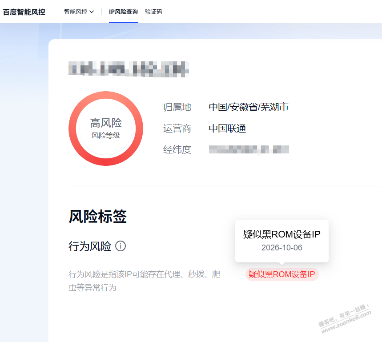
Task: Click the 行为风险是指该IP description paragraph
Action: coord(145,281)
